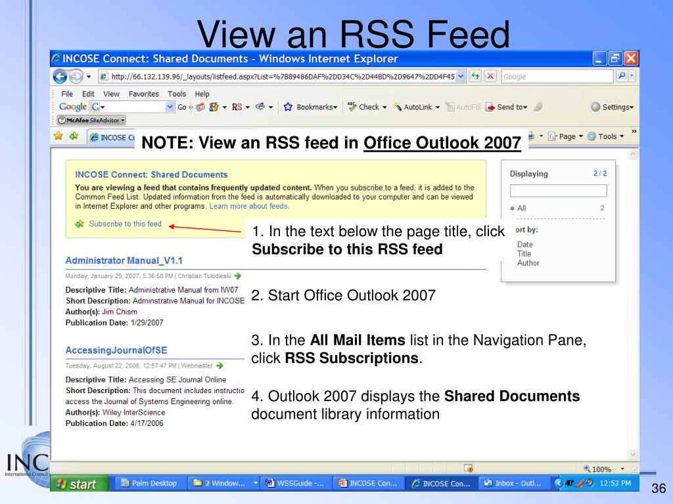Sort the feed by Date
The width and height of the screenshot is (673, 504).
[x=525, y=244]
